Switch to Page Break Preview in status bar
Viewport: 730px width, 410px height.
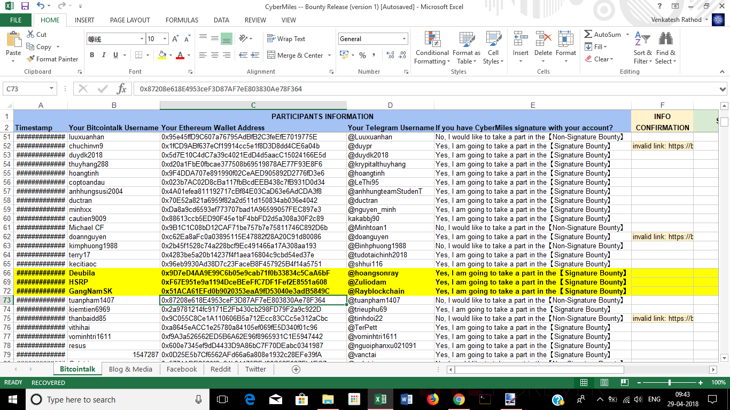624,383
